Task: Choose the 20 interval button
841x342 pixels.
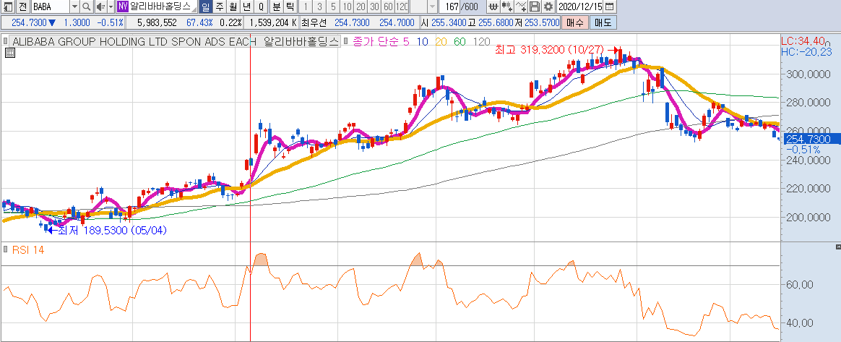Action: click(x=361, y=7)
